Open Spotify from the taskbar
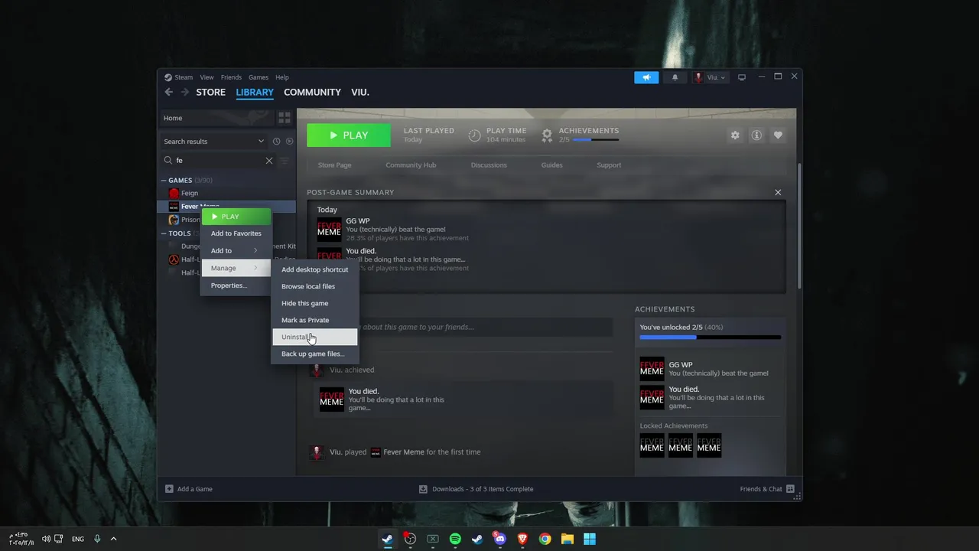 click(455, 539)
